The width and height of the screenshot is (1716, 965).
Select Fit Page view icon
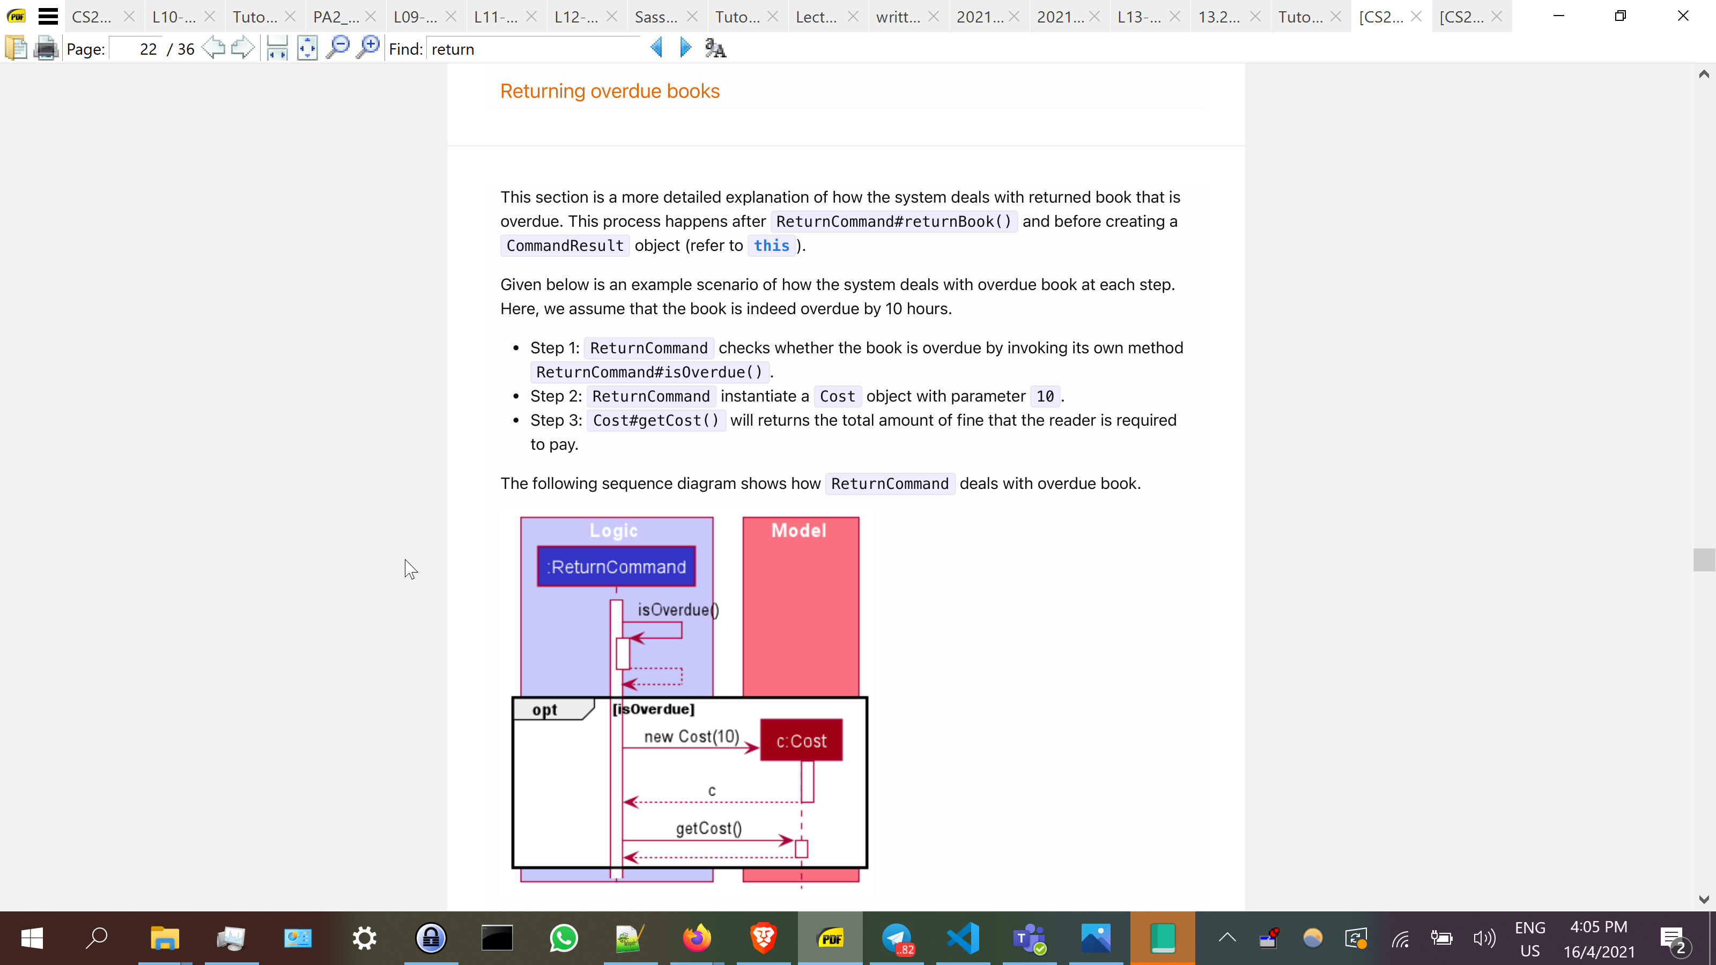pyautogui.click(x=307, y=48)
